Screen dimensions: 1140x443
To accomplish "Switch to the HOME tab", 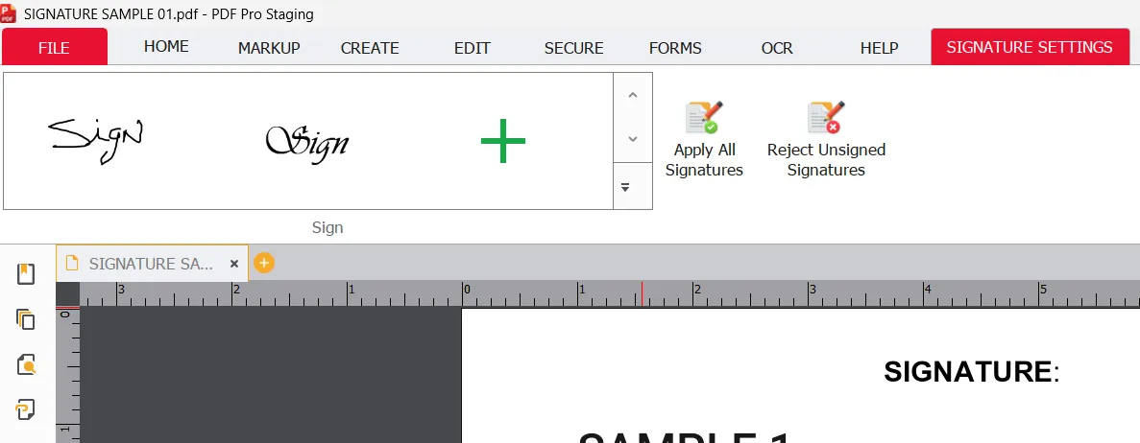I will click(x=166, y=46).
